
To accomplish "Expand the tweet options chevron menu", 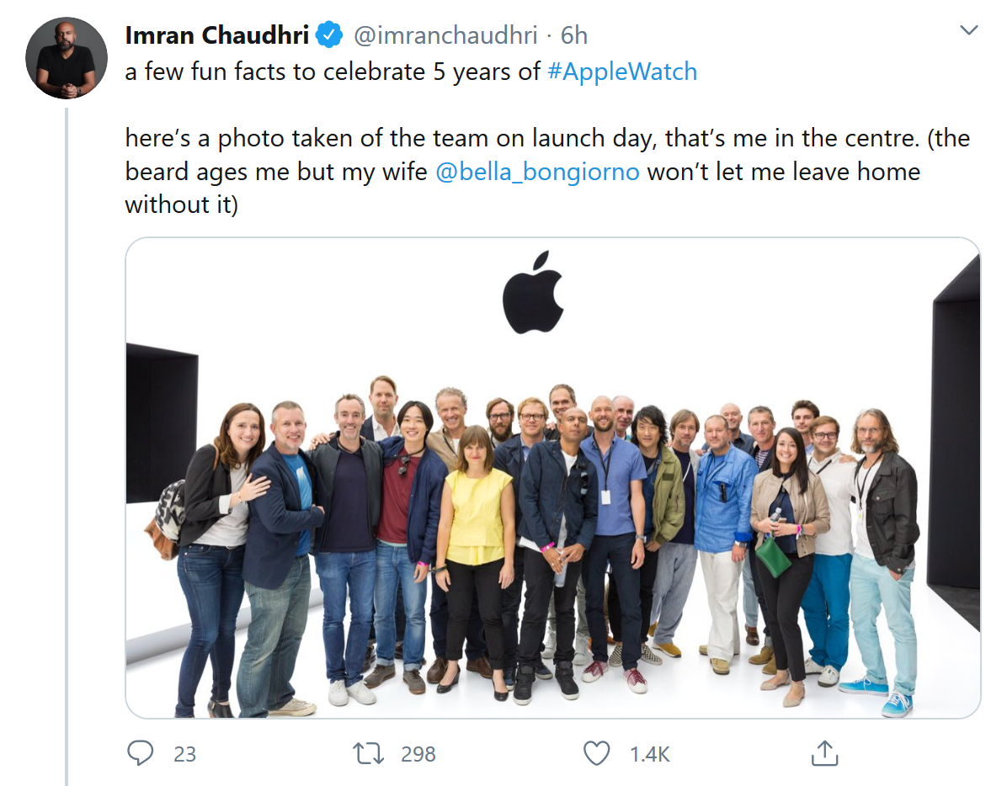I will tap(969, 31).
